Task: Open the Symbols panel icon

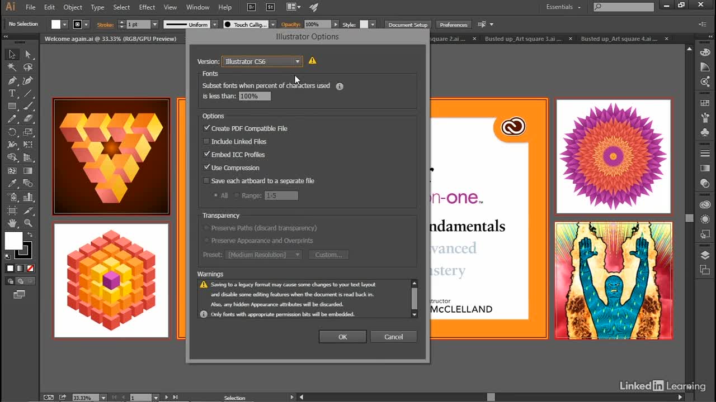Action: 705,132
